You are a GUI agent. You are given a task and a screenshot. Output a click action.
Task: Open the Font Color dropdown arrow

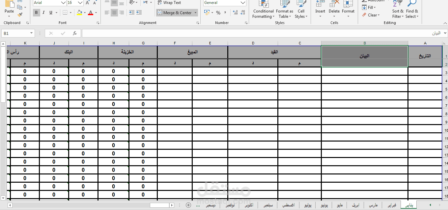(96, 13)
